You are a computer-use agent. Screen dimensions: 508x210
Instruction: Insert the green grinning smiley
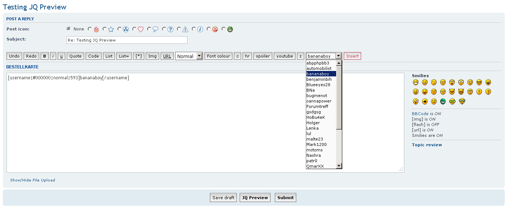(x=443, y=101)
